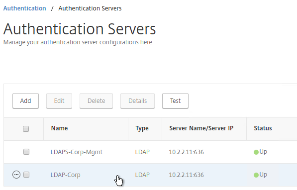Click the green Up status dot for LDAPS-Corp-Mgmt
The image size is (297, 190).
(256, 152)
